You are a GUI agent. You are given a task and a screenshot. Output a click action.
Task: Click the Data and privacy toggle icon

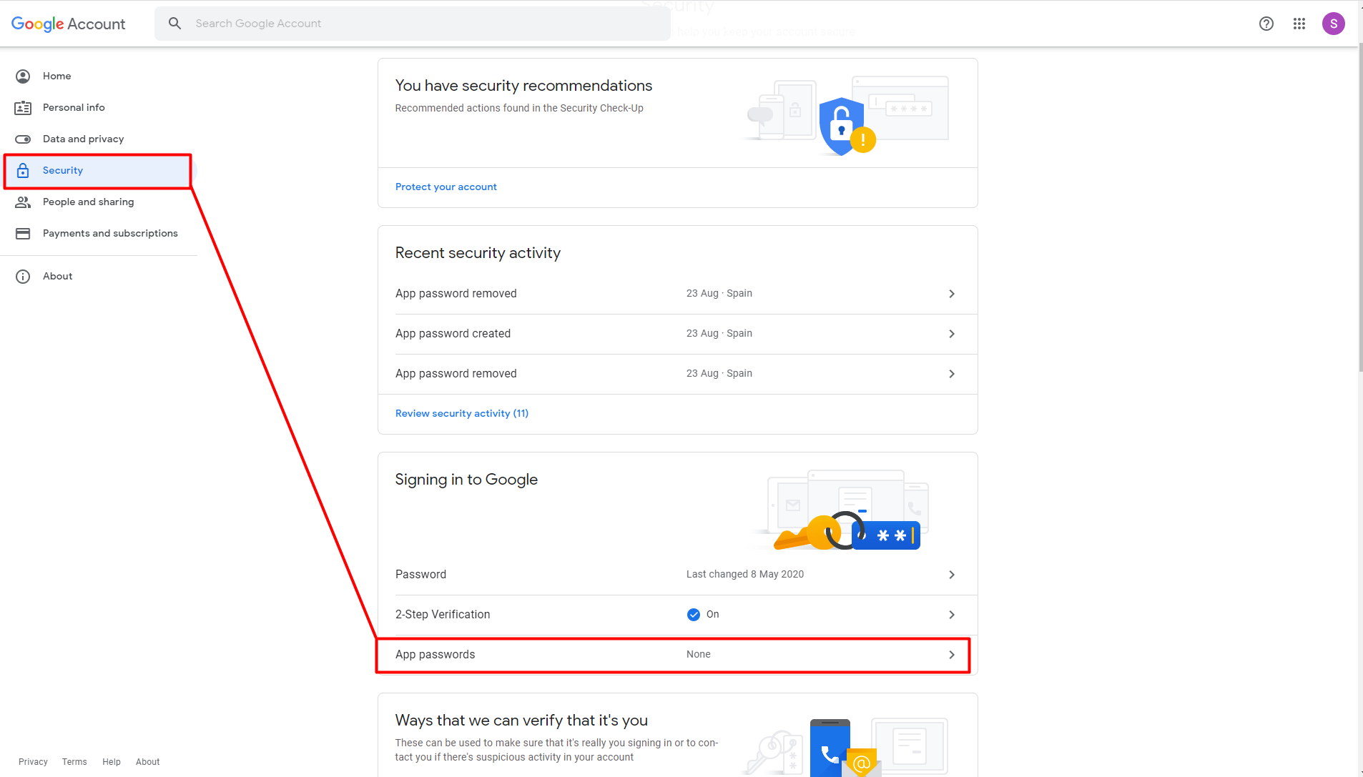(x=23, y=139)
